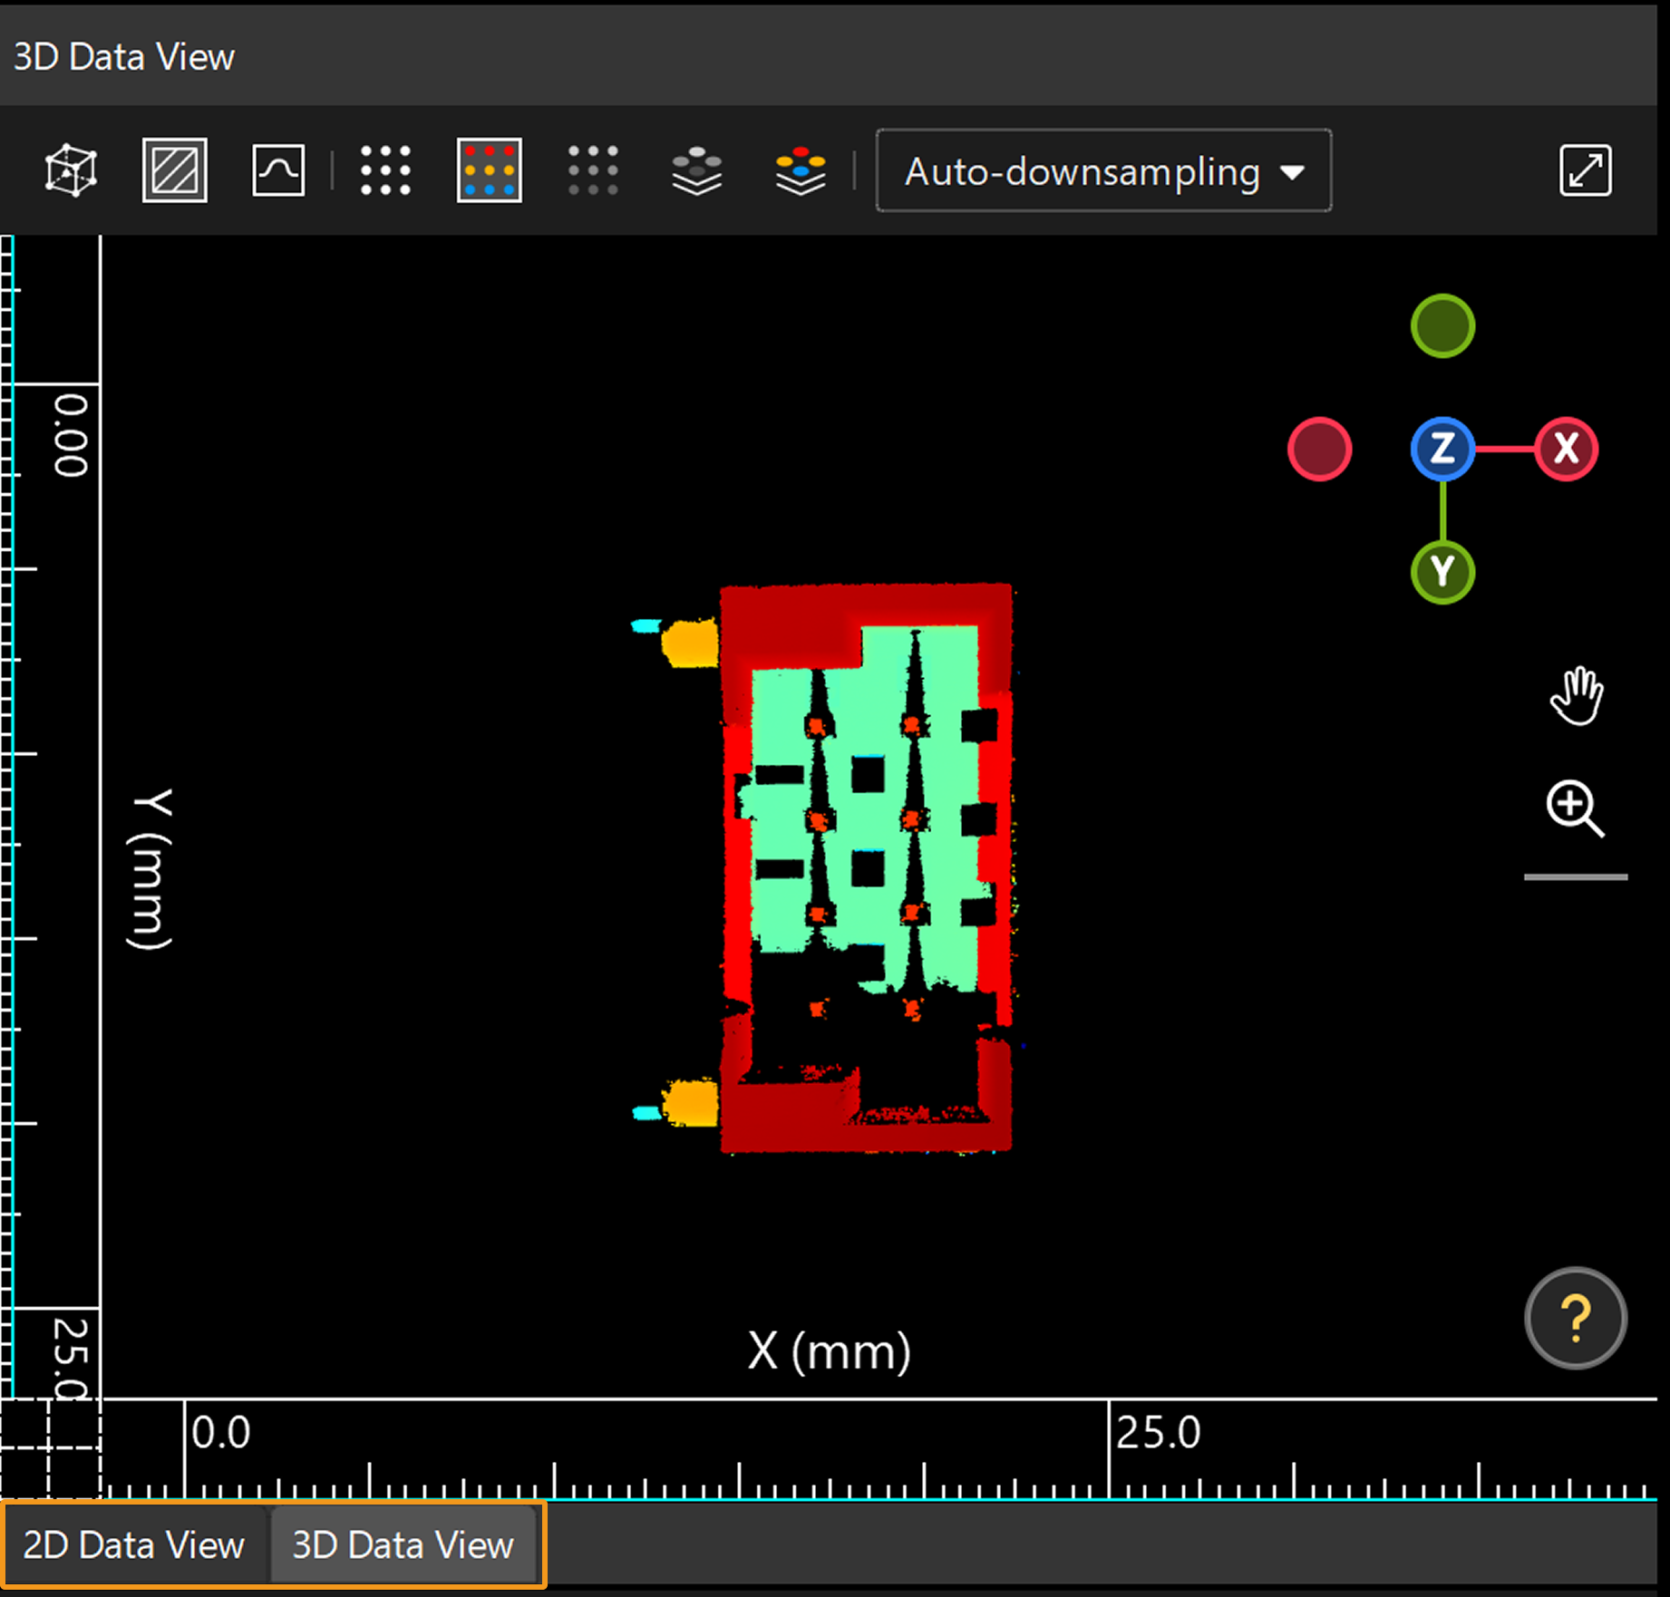Open the Auto-downsampling dropdown

[1102, 171]
